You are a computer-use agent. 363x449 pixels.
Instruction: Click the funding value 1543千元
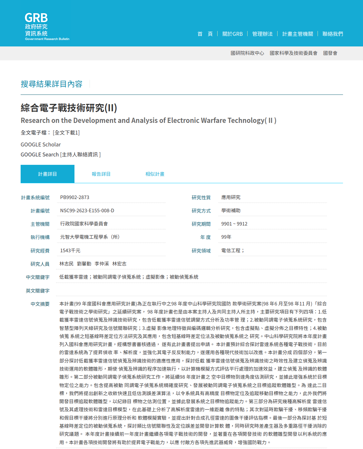tap(70, 251)
